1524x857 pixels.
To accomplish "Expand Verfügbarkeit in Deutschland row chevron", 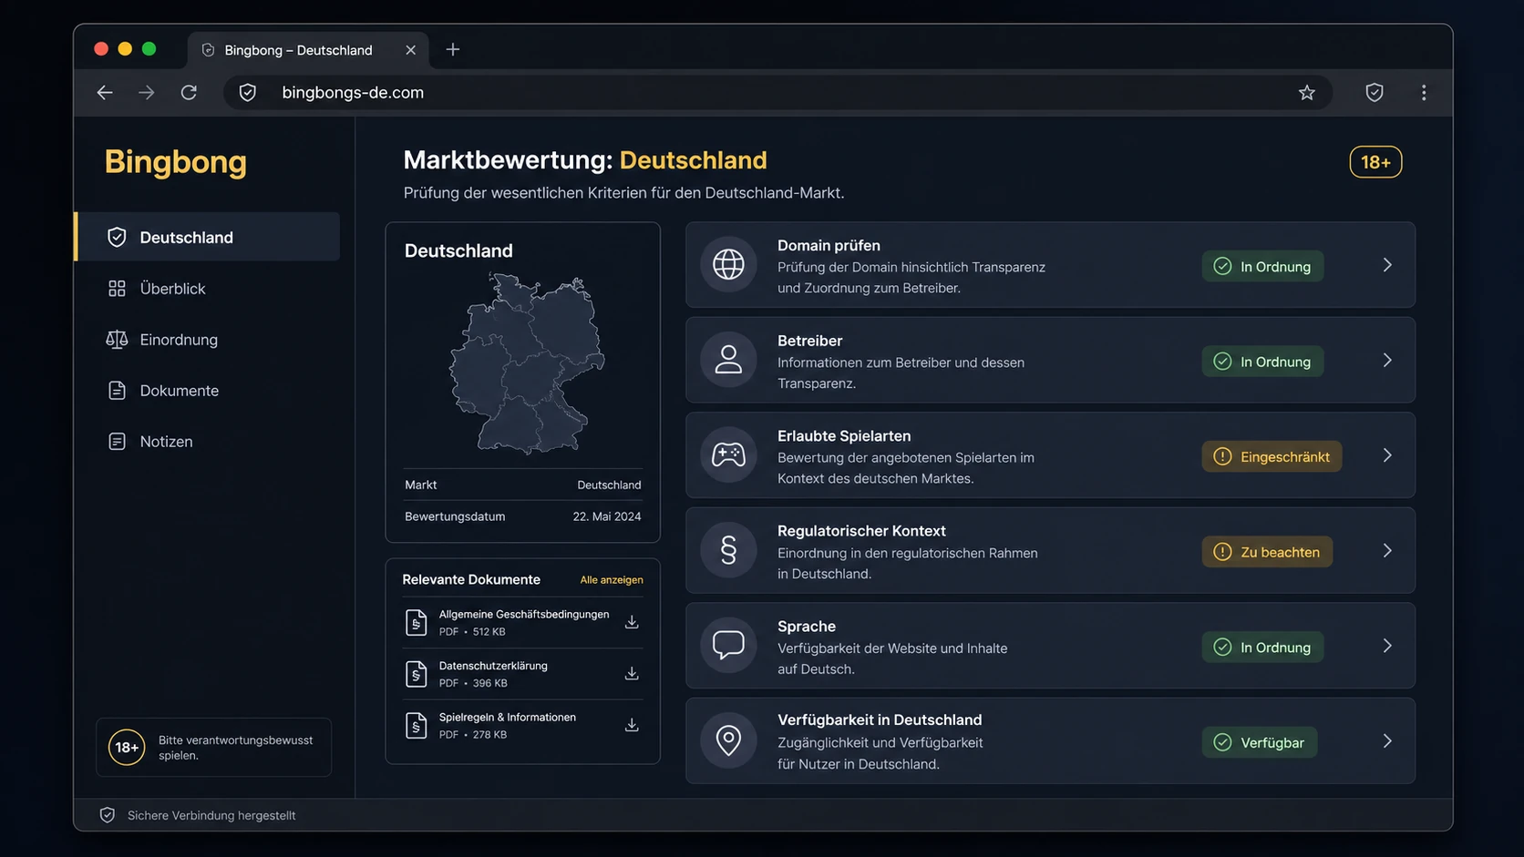I will [1387, 741].
